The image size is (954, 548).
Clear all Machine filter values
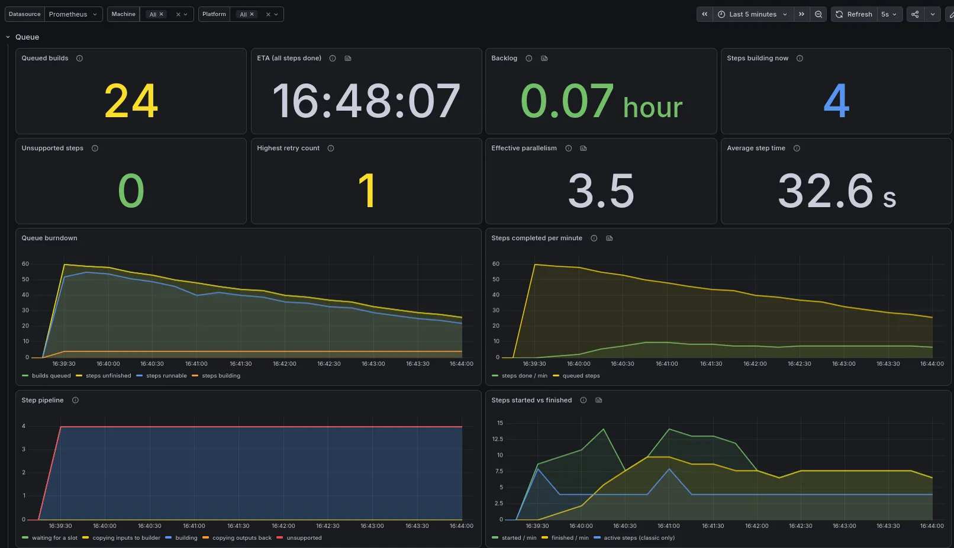point(178,14)
